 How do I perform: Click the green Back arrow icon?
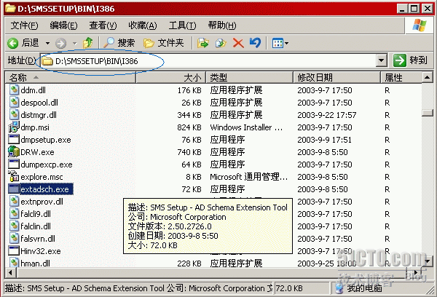[x=12, y=43]
